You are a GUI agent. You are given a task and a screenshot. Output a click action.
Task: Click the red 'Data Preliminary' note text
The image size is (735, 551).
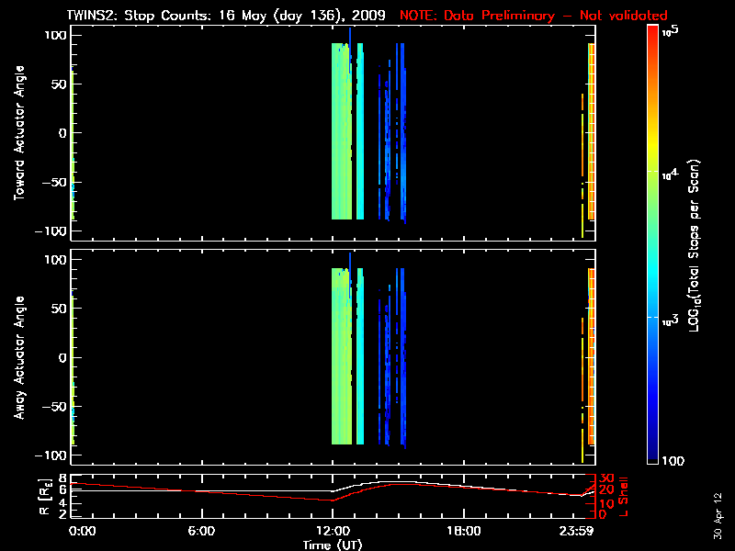(x=534, y=16)
